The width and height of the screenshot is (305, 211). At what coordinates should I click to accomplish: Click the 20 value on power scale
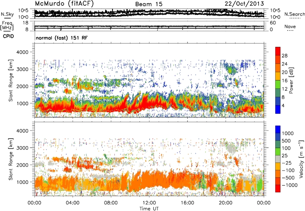click(x=284, y=72)
